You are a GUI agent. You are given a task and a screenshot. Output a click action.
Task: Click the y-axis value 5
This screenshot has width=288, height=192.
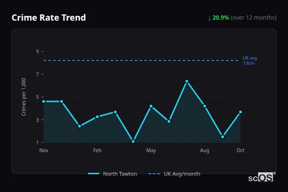(37, 97)
